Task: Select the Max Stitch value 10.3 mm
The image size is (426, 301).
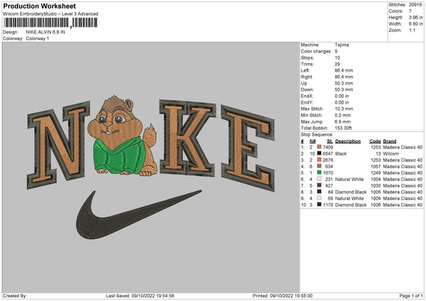Action: pos(344,109)
